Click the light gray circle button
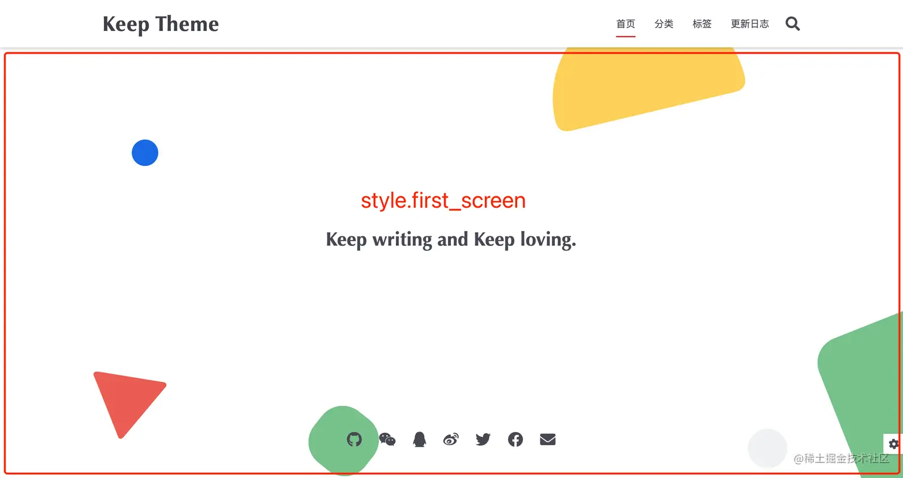The image size is (903, 478). [767, 448]
